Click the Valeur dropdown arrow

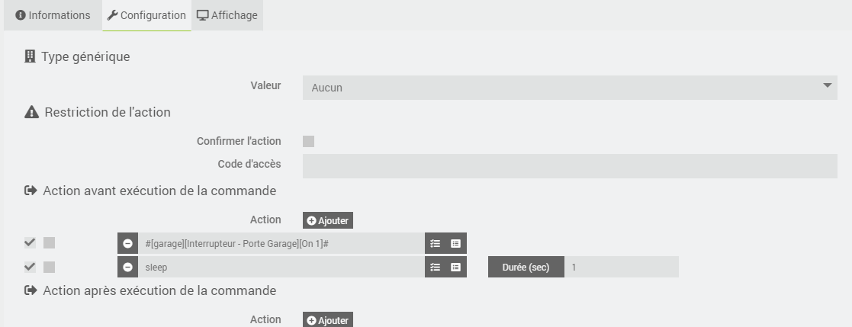coord(828,86)
